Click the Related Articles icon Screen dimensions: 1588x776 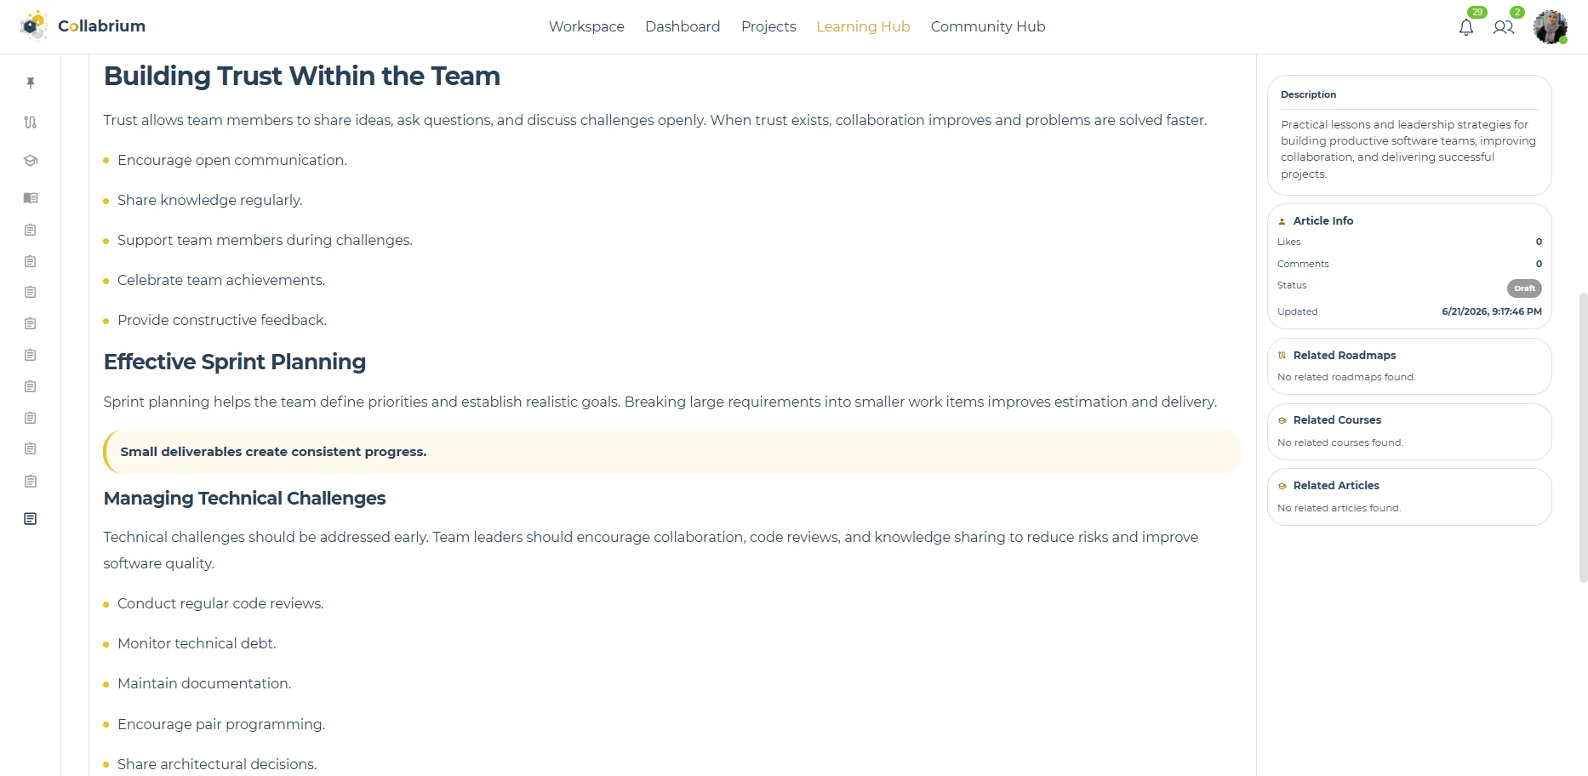pyautogui.click(x=1282, y=486)
